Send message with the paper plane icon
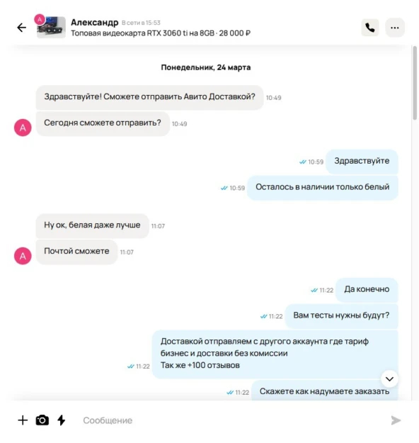This screenshot has height=443, width=419. point(396,420)
